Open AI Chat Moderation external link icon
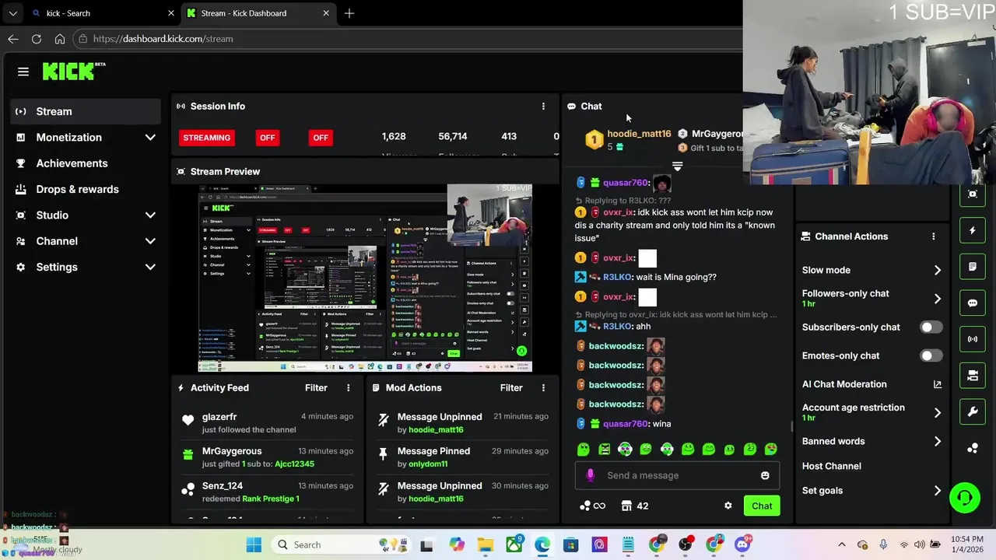996x560 pixels. [x=937, y=384]
